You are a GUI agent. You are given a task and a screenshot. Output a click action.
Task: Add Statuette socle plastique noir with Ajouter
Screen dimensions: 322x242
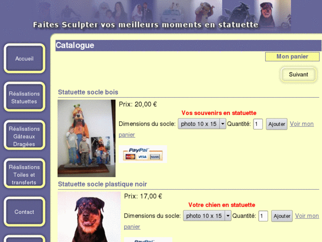[x=282, y=216]
